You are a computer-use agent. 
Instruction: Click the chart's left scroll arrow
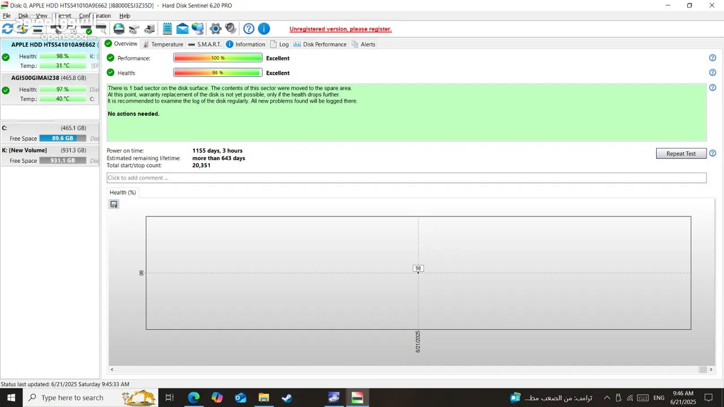pos(112,370)
